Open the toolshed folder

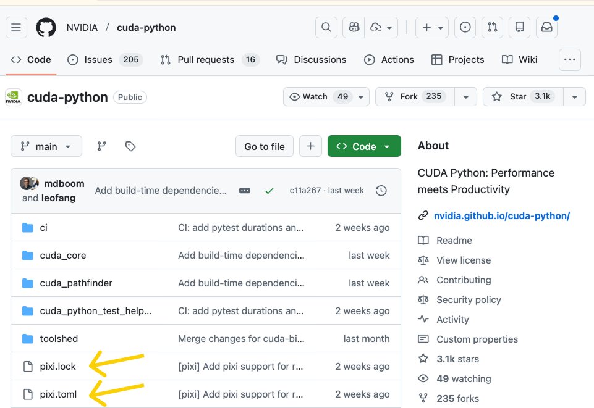(59, 339)
